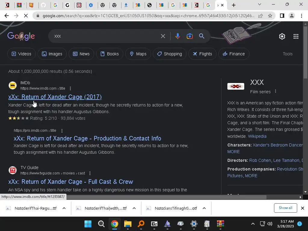Viewport: 308px width, 231px height.
Task: Open a new browser tab
Action: (233, 5)
